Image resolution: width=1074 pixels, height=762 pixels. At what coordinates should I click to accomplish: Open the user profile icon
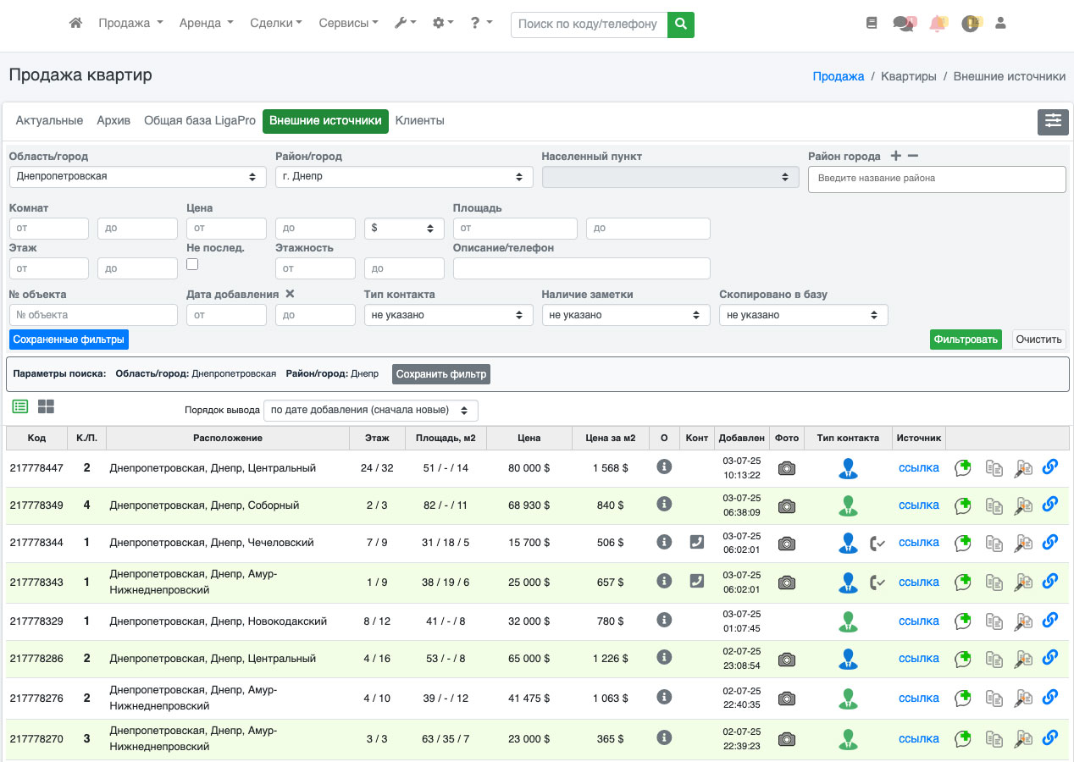[x=1000, y=24]
